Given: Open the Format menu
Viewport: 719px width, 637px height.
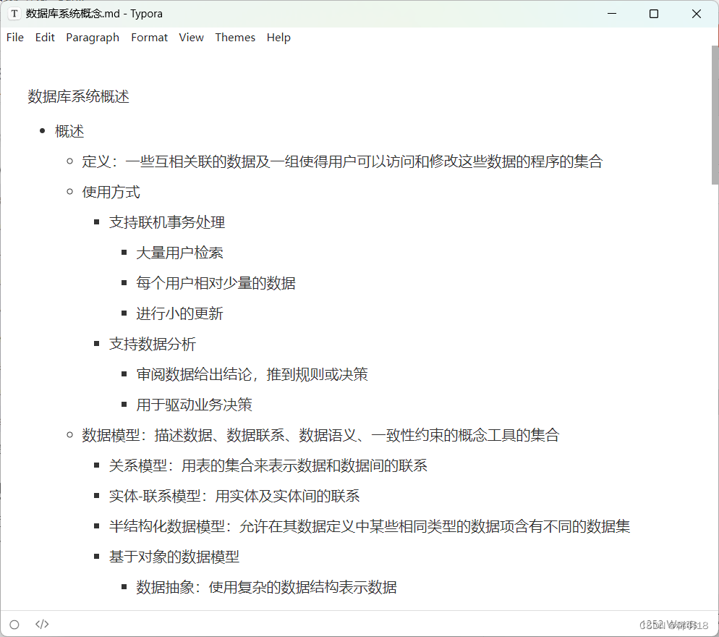Looking at the screenshot, I should point(149,37).
